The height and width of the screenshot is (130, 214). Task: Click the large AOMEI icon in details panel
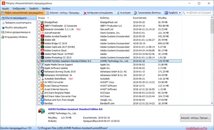(x=41, y=111)
